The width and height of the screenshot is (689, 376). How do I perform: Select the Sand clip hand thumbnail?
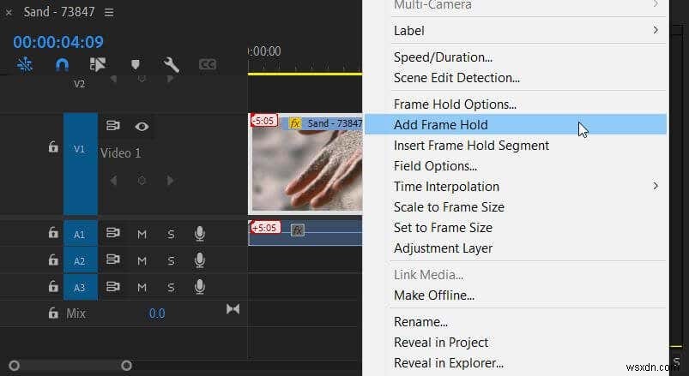pos(306,170)
